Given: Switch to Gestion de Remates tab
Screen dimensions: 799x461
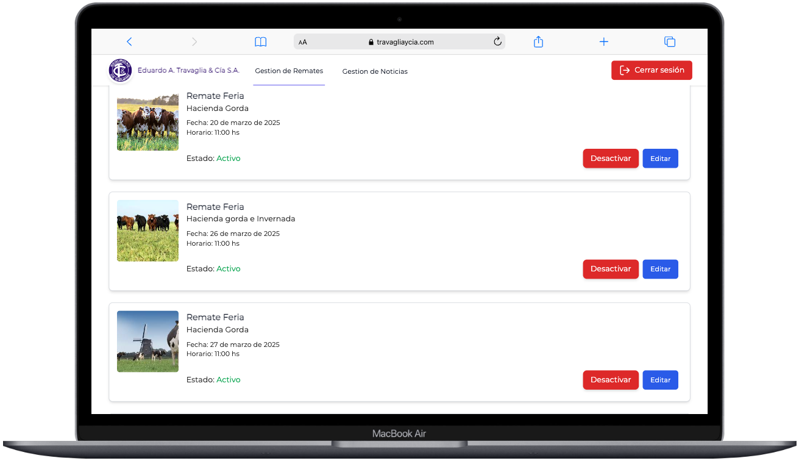Looking at the screenshot, I should click(x=289, y=71).
